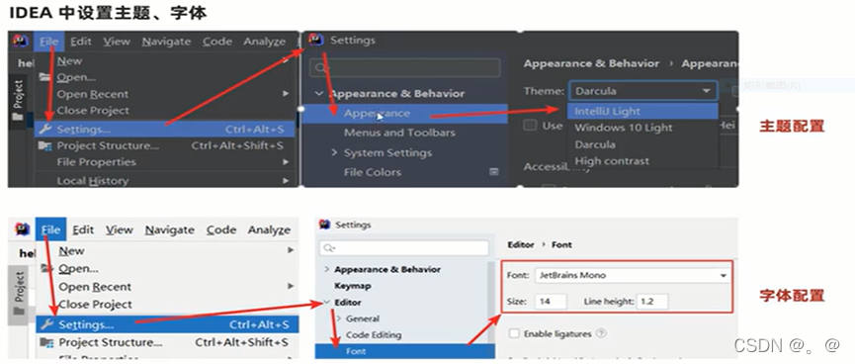This screenshot has width=855, height=364.
Task: Open the View menu in light menu bar
Action: tap(120, 229)
